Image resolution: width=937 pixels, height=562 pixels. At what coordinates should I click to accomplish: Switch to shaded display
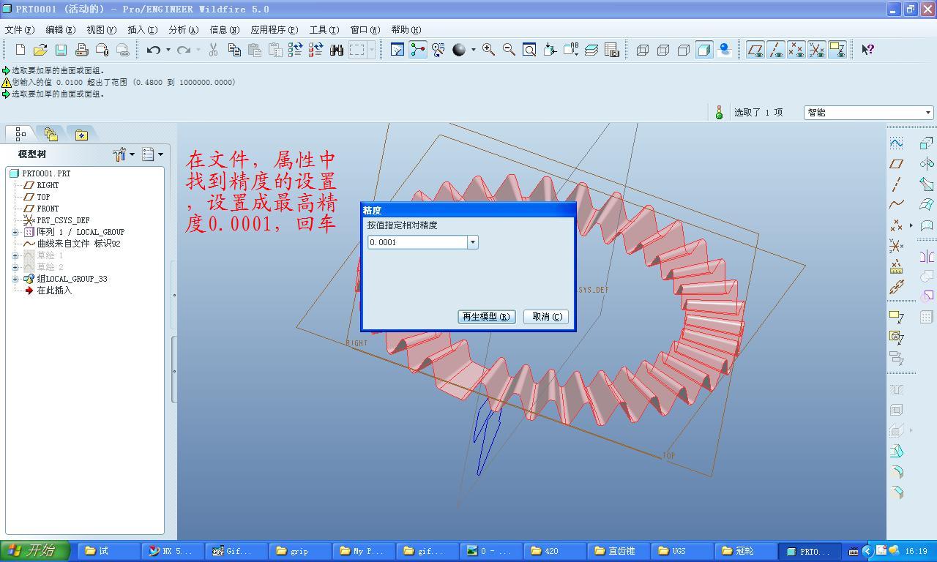tap(704, 50)
